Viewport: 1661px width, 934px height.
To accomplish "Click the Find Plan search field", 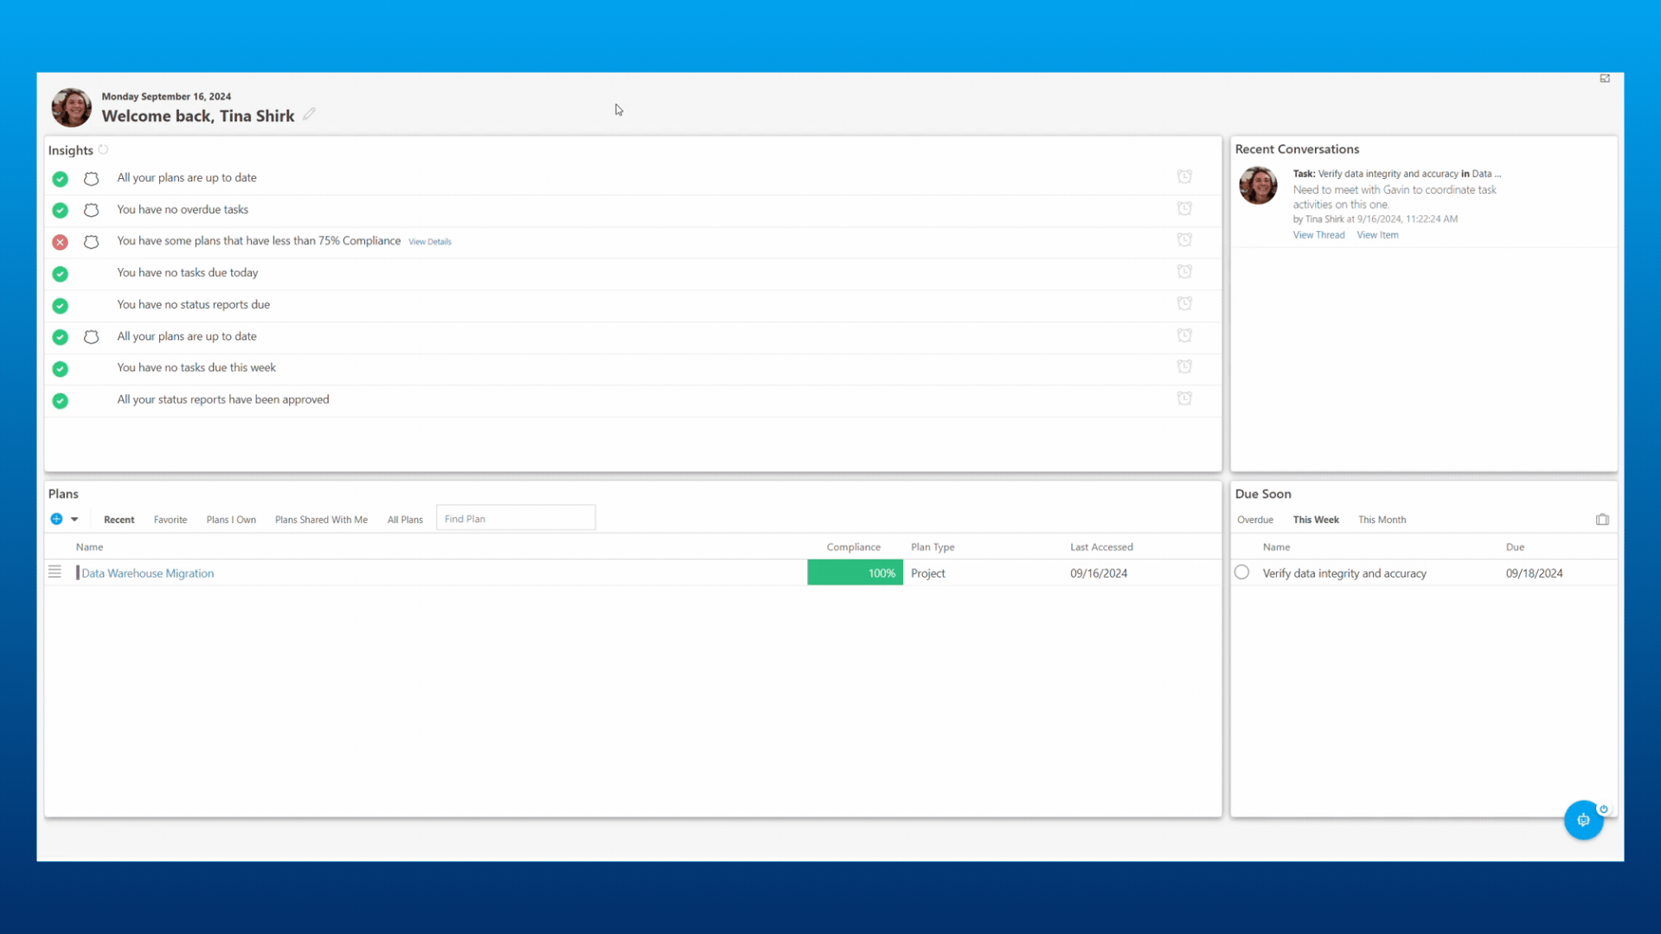I will pyautogui.click(x=516, y=518).
